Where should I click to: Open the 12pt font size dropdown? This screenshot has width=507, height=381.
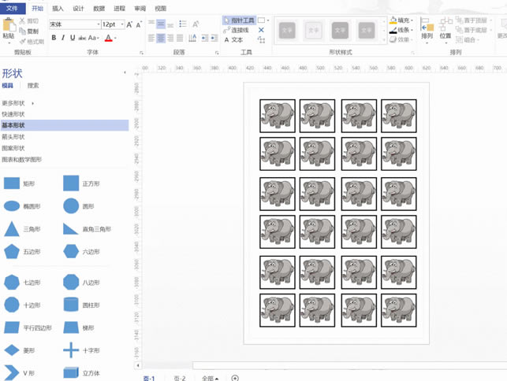121,24
